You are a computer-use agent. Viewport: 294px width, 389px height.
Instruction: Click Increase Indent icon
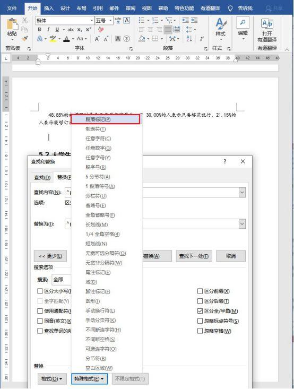coord(194,20)
